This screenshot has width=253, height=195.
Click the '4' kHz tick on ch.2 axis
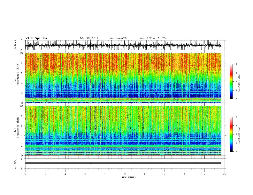pos(22,136)
